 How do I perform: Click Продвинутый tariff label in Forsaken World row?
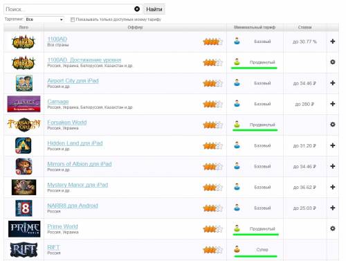(262, 125)
